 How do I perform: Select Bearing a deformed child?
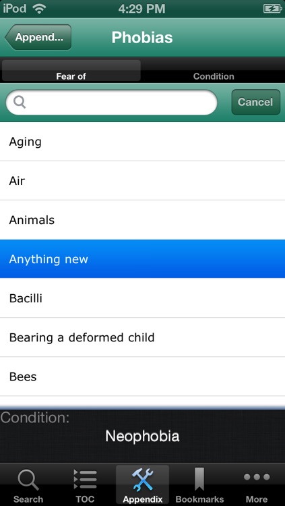coord(143,337)
